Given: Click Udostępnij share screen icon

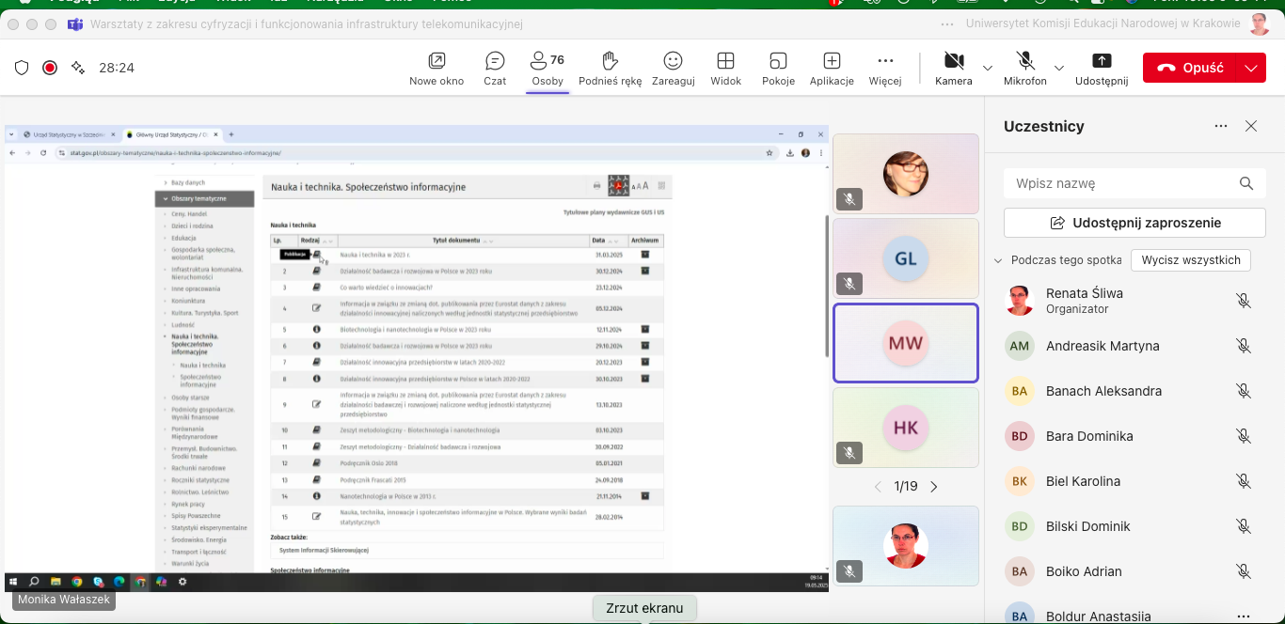Looking at the screenshot, I should tap(1101, 68).
